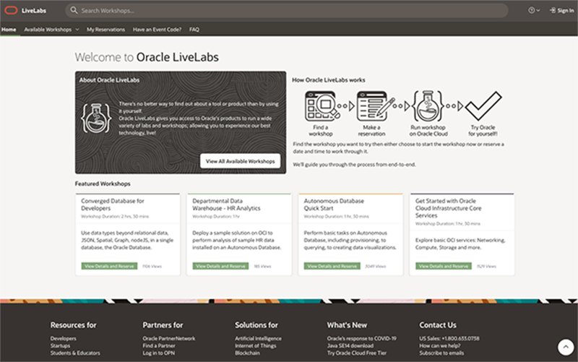Screen dimensions: 578x362
Task: Open Get Started with Oracle Cloud title
Action: (448, 208)
